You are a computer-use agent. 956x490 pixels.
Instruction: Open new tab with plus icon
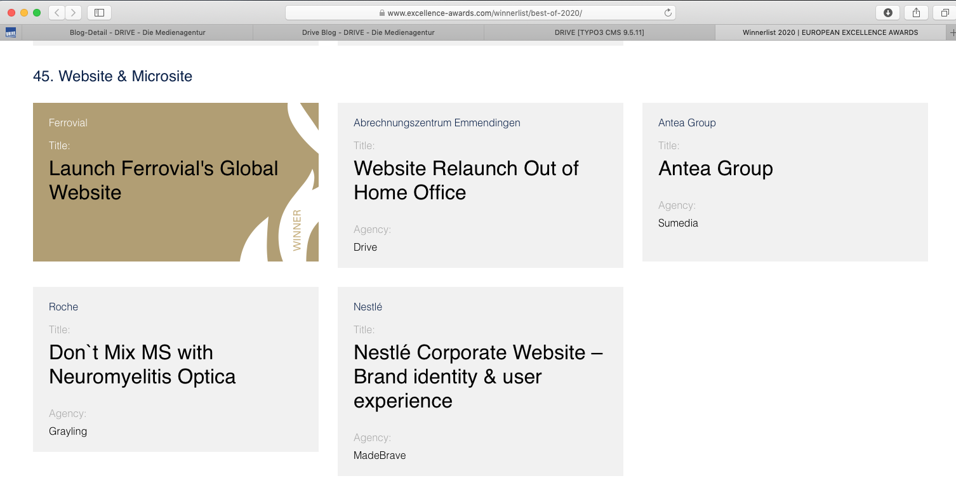tap(952, 32)
